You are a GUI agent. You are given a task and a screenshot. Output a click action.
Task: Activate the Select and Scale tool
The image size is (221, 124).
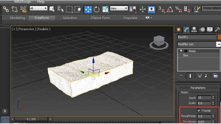click(105, 9)
